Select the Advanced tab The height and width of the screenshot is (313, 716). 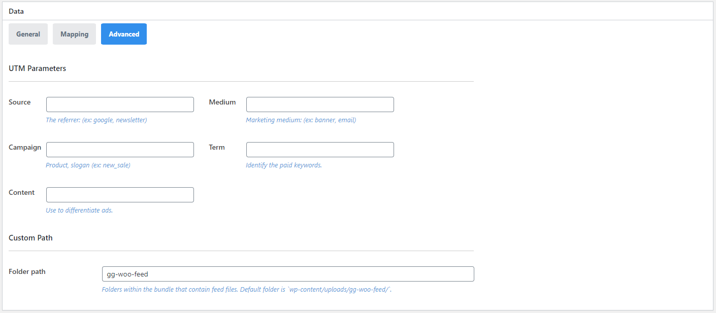pos(124,34)
